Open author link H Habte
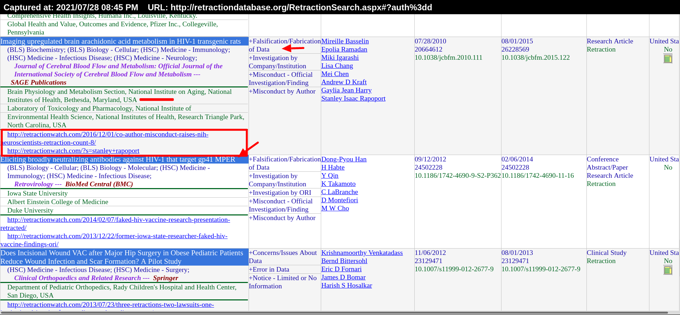Viewport: 680px width, 315px height. (x=333, y=167)
